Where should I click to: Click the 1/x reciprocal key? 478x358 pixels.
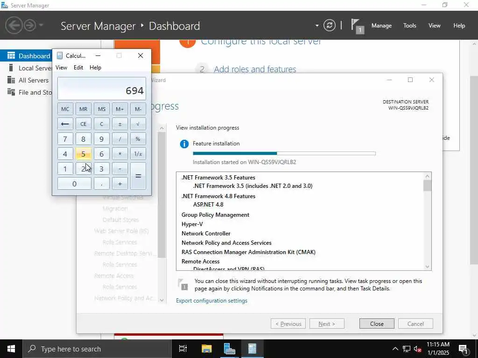click(138, 154)
